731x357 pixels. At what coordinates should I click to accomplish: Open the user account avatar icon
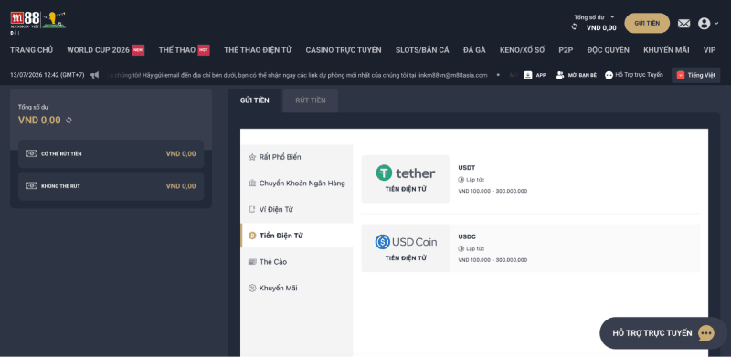pyautogui.click(x=704, y=24)
